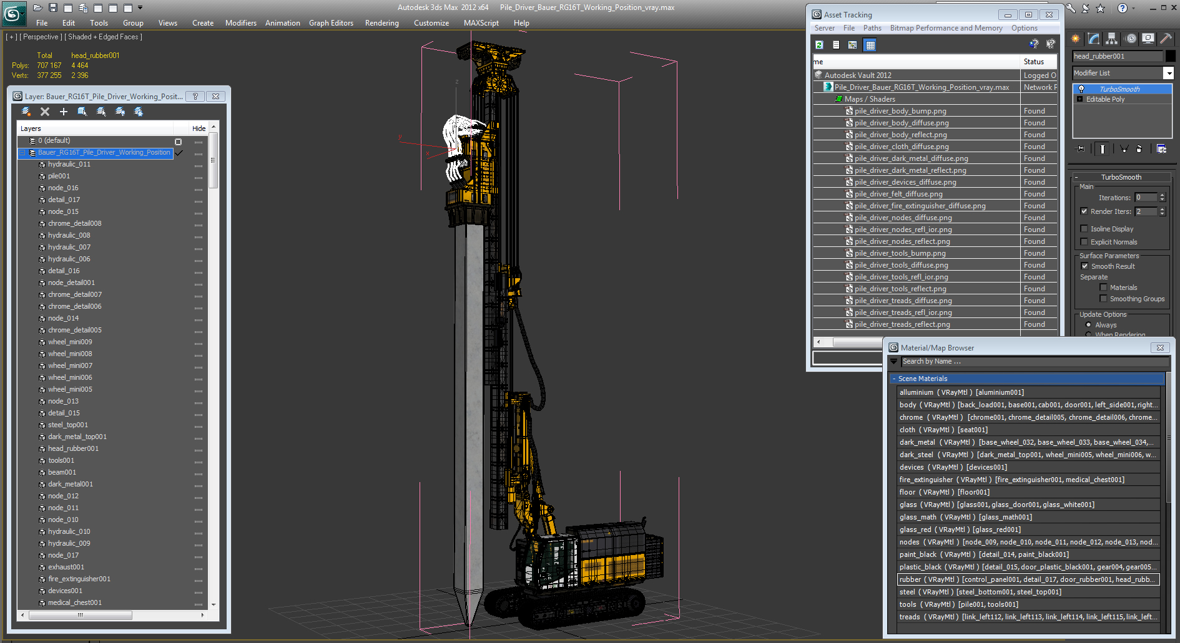Select the head_rubber001 layer object
The width and height of the screenshot is (1180, 643).
(x=73, y=448)
